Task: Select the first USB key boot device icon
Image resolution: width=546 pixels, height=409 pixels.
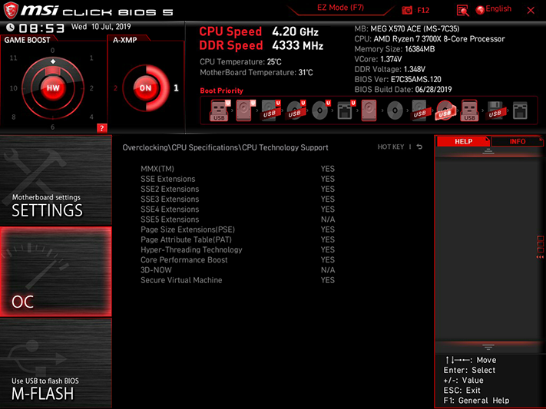Action: click(219, 110)
